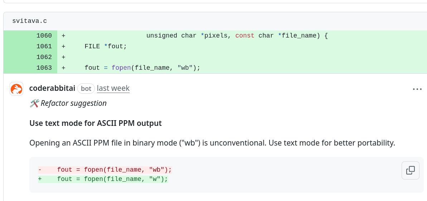Click the "Refactor suggestion" italic label
The height and width of the screenshot is (201, 427).
(x=73, y=103)
